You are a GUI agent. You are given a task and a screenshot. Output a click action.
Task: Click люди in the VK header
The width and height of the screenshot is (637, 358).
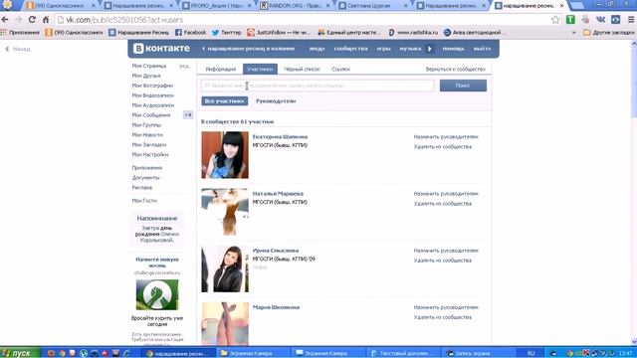(317, 49)
